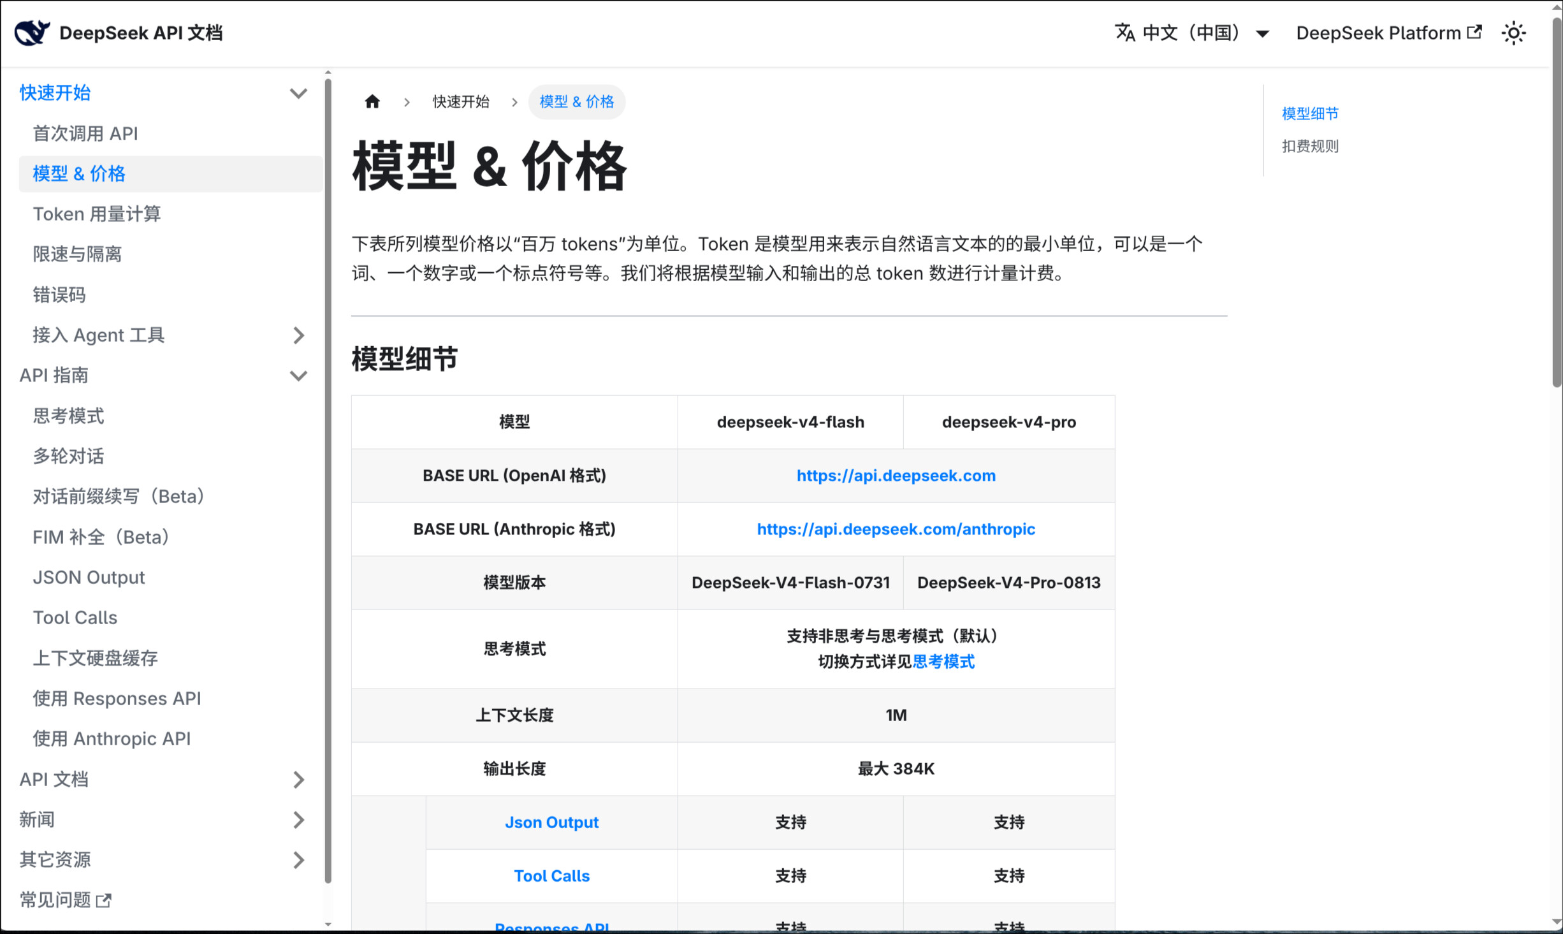1563x934 pixels.
Task: Open JSON Output sidebar page
Action: tap(89, 577)
